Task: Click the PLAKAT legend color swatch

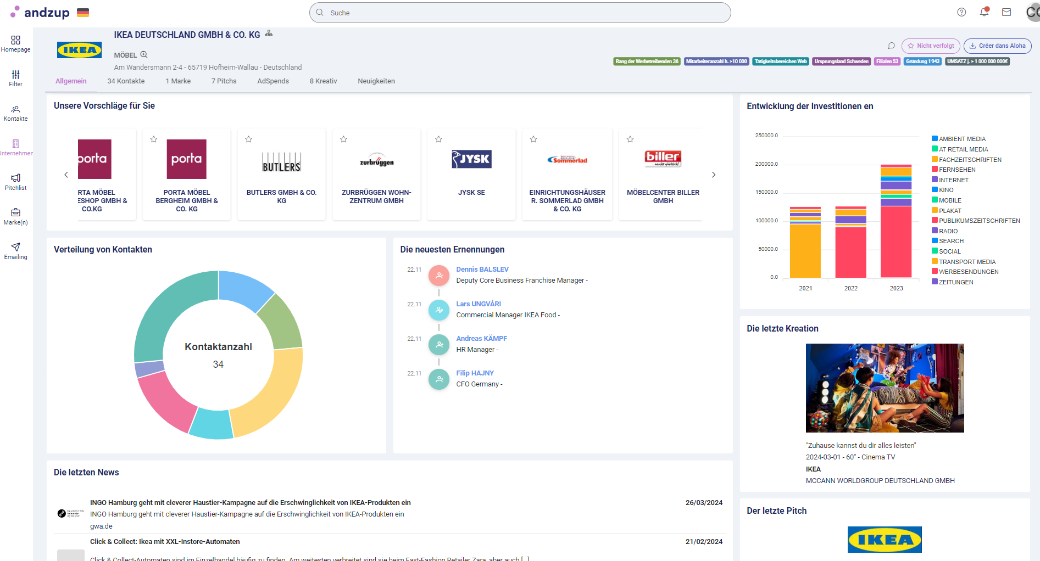Action: coord(935,210)
